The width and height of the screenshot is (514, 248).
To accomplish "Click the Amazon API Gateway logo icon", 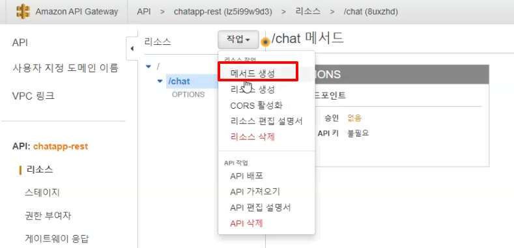I will 23,12.
